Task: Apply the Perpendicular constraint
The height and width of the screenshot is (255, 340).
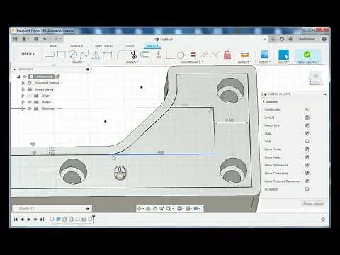Action: [x=215, y=55]
